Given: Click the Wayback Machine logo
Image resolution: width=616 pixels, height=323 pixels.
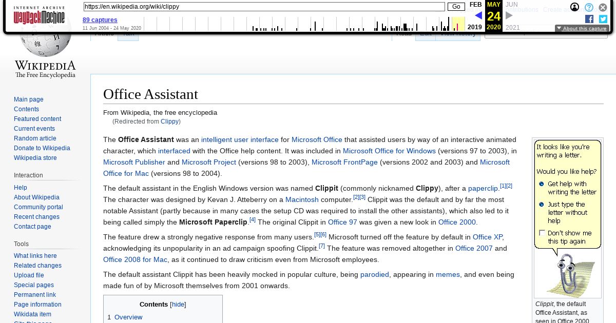Looking at the screenshot, I should (39, 15).
